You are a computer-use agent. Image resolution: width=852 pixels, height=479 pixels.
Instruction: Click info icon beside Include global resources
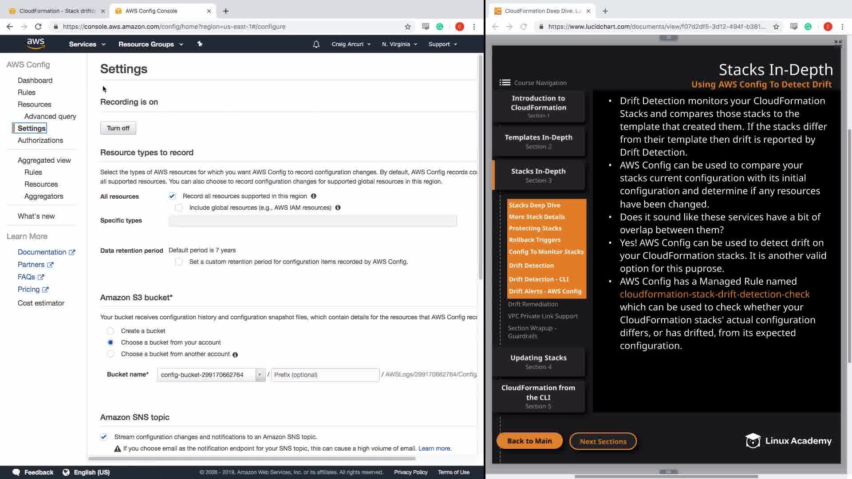338,208
